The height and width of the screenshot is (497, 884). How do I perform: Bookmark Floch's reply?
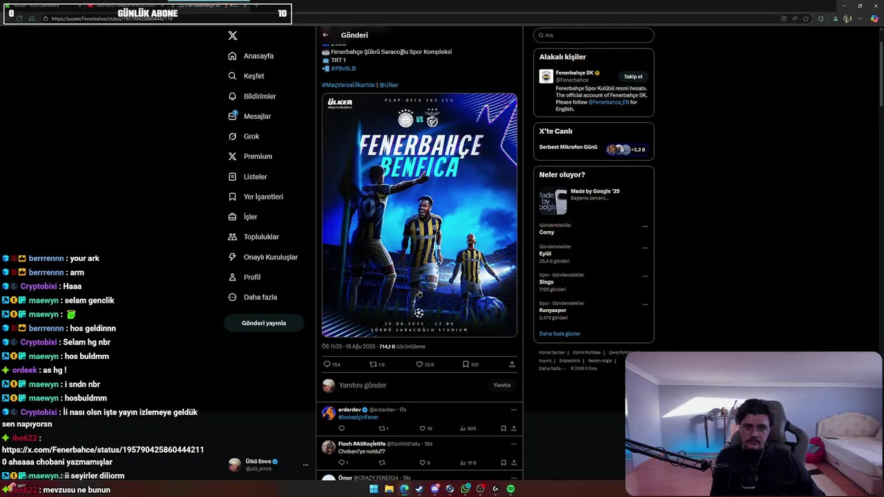(503, 462)
